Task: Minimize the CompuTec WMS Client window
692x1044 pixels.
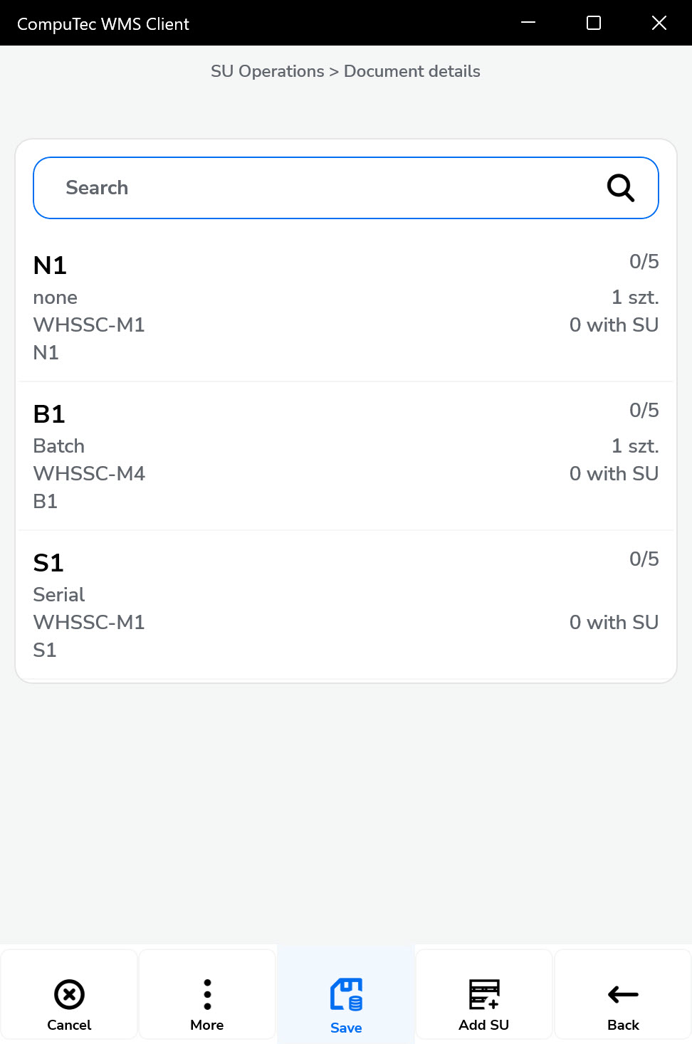Action: click(x=528, y=23)
